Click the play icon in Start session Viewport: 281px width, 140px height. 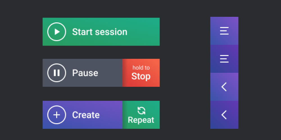(x=57, y=32)
